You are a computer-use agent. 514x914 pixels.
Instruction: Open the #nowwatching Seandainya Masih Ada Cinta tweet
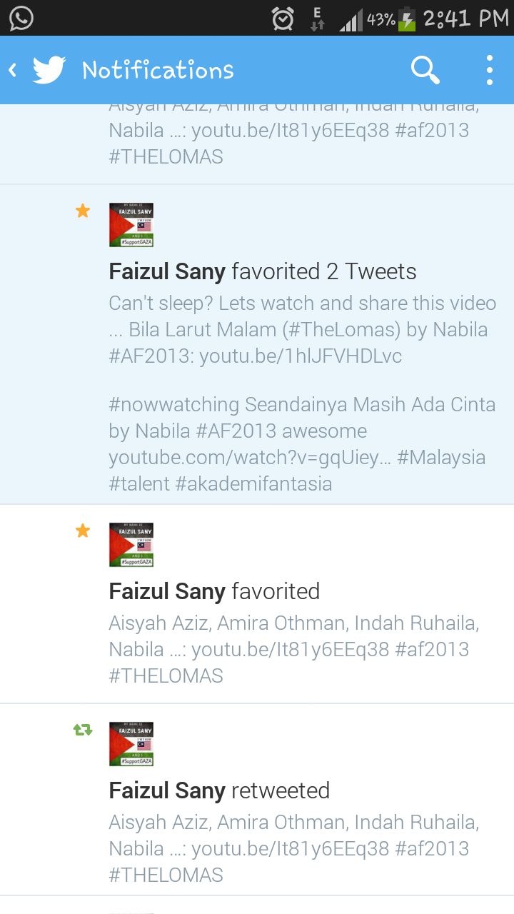[x=302, y=444]
